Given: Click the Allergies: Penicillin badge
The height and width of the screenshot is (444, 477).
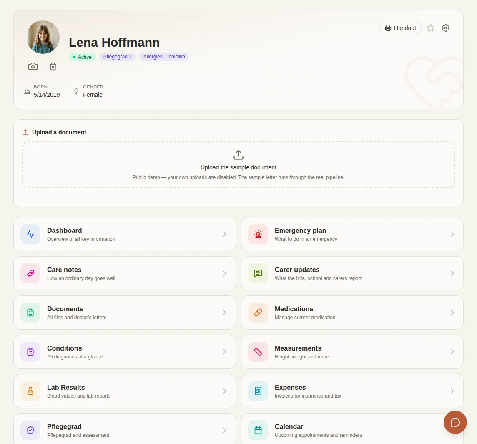Looking at the screenshot, I should (x=164, y=57).
